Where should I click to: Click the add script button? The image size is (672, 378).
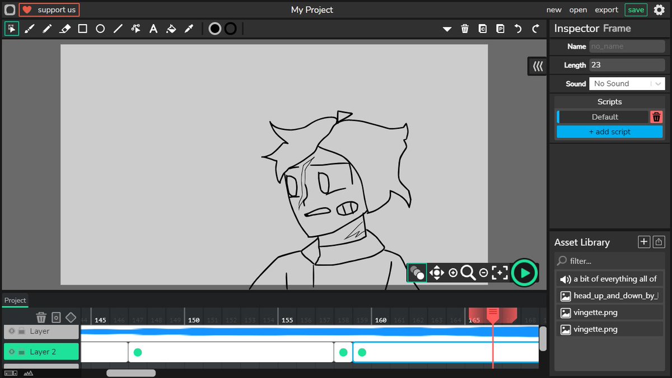(609, 132)
